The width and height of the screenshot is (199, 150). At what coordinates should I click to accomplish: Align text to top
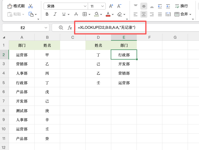click(136, 6)
